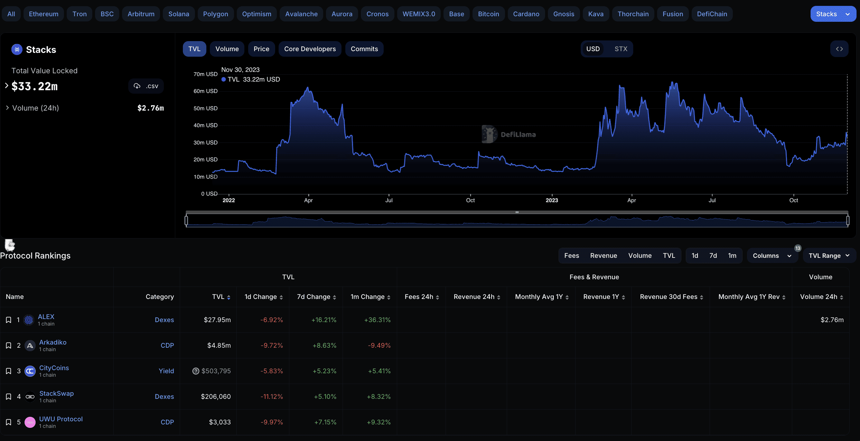Click left handle of chart range slider

(x=186, y=220)
